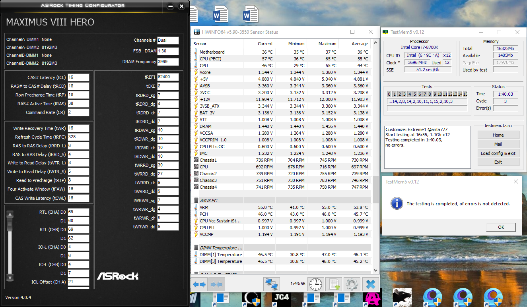Click the lightning icon beside DRAM voltage

196,126
